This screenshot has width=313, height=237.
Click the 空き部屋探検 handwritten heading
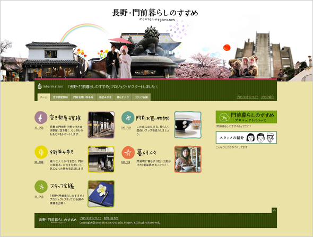coord(65,118)
